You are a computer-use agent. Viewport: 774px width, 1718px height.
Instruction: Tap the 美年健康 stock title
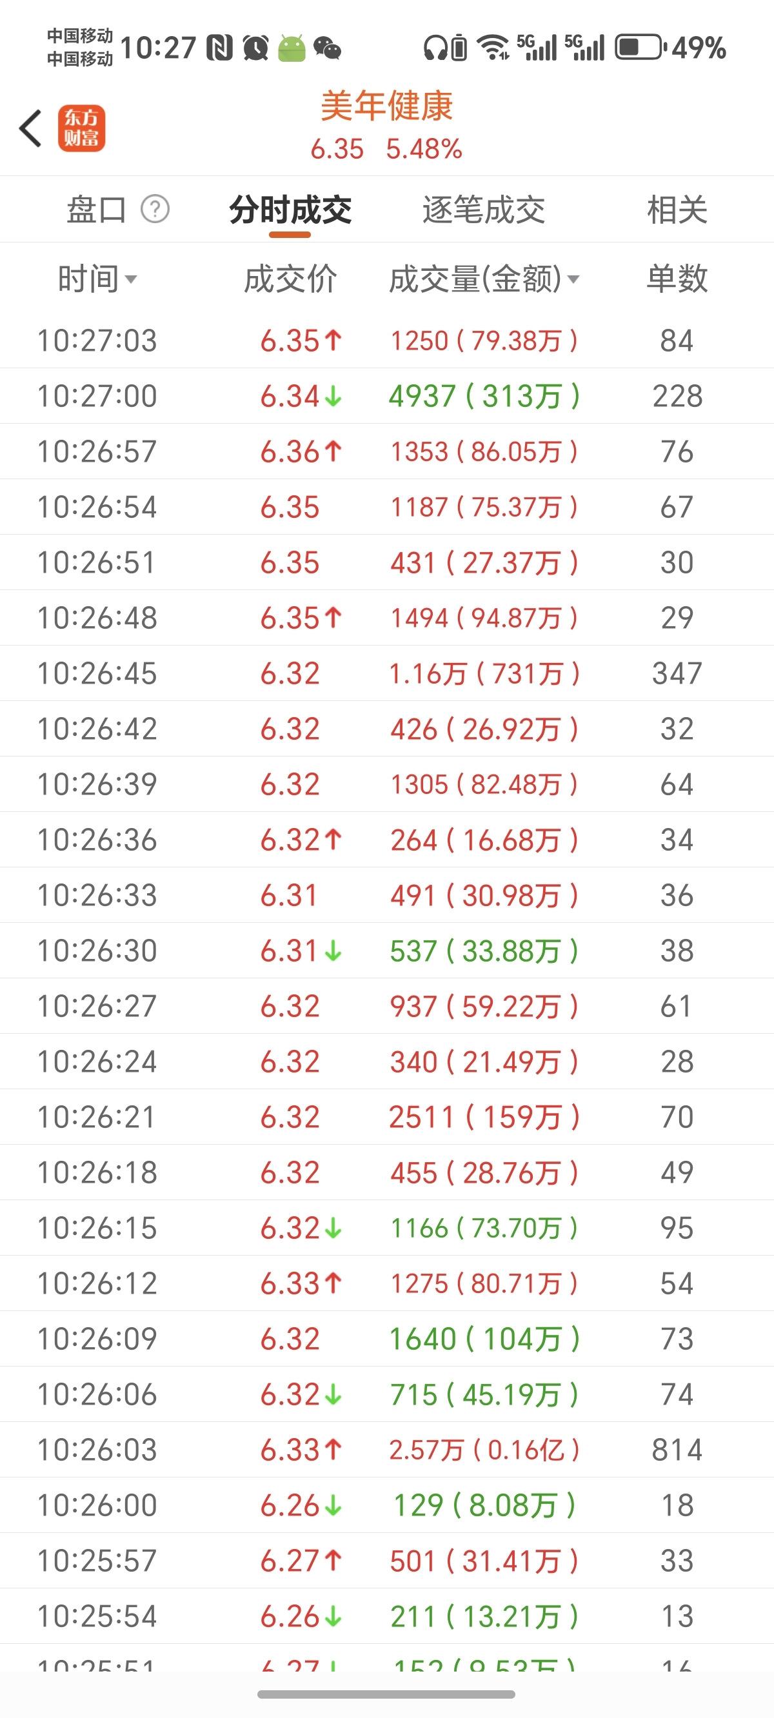387,106
